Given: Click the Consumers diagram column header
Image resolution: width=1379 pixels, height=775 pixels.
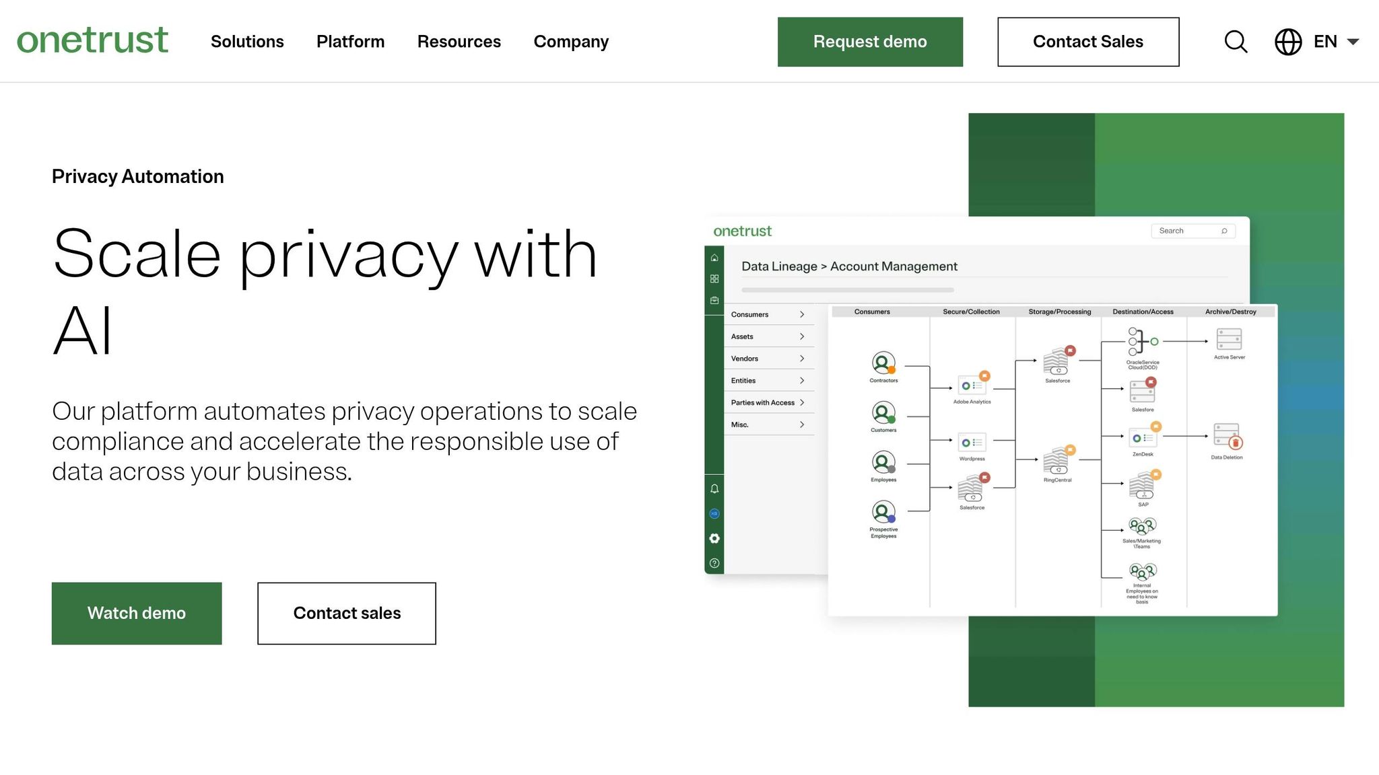Looking at the screenshot, I should click(x=872, y=311).
